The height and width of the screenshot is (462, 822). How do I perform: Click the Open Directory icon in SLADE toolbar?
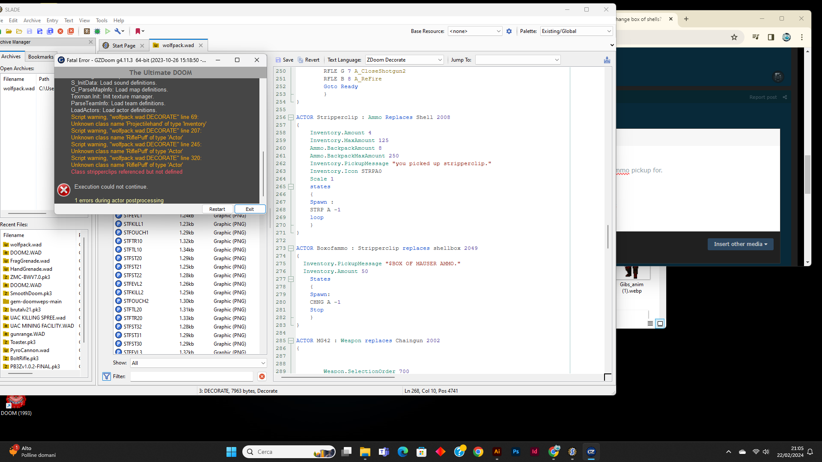point(19,31)
